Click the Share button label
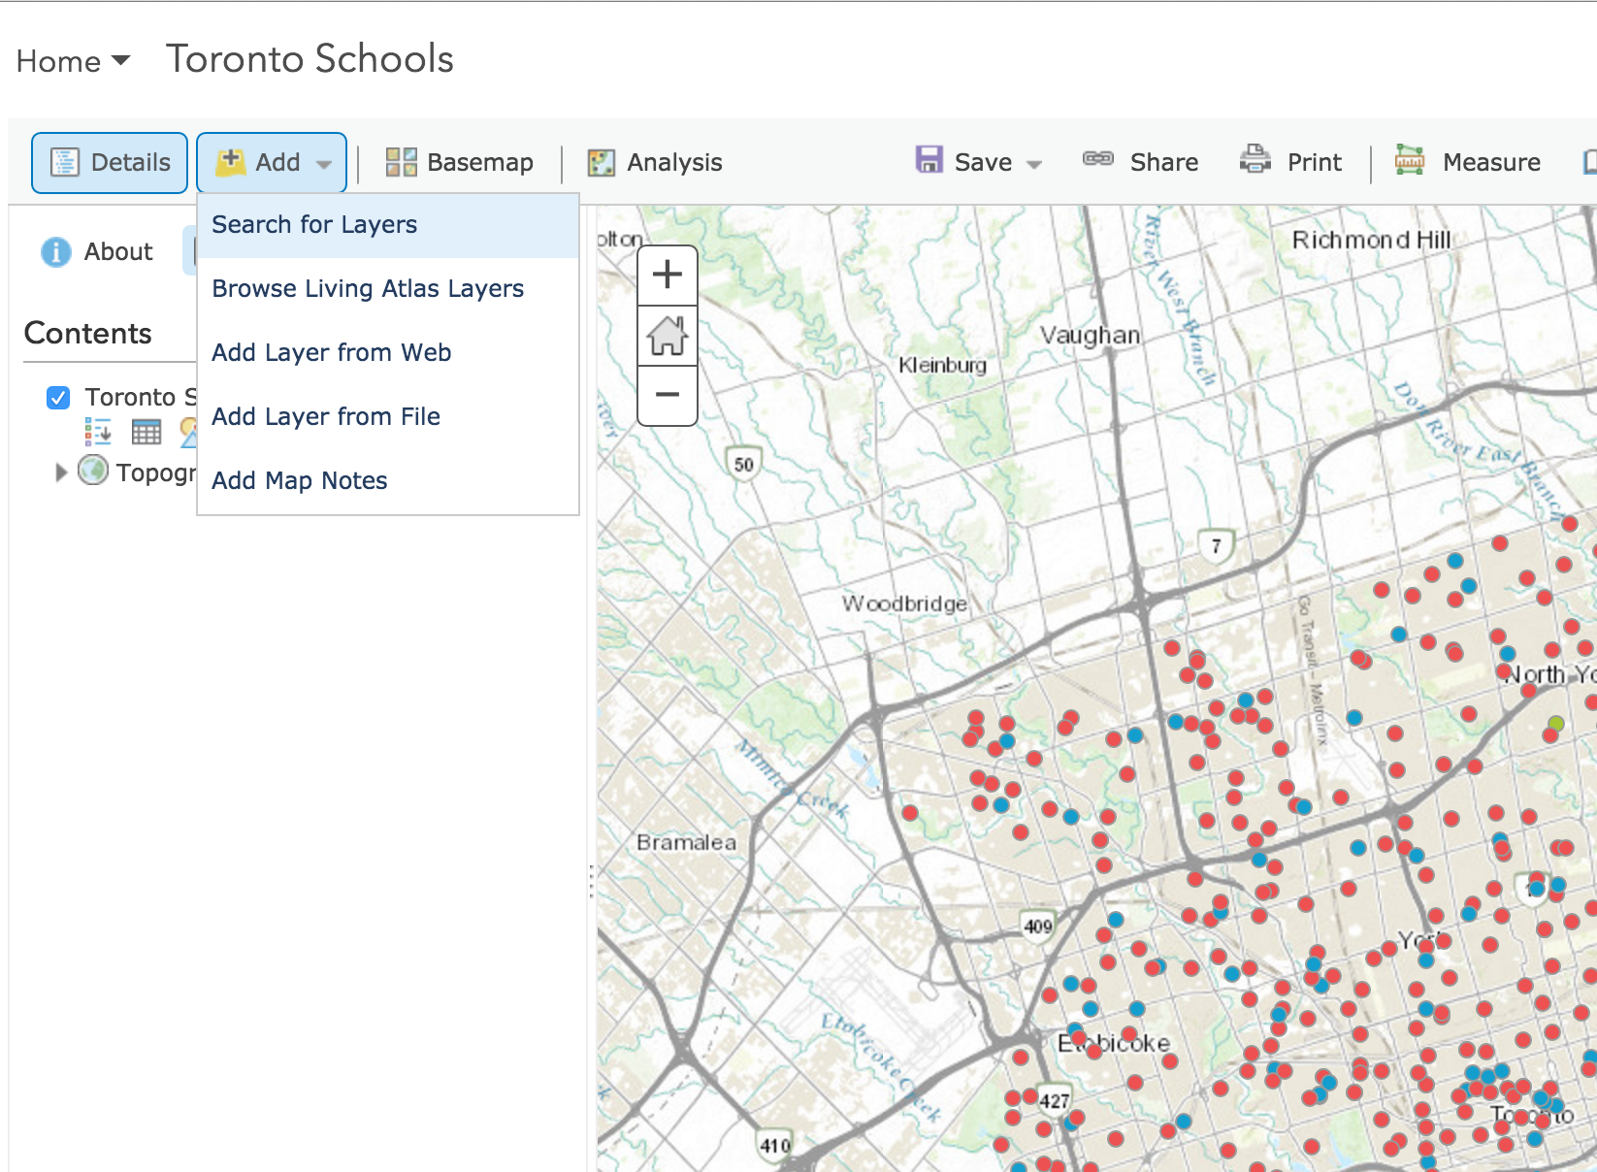Screen dimensions: 1597x1172 coord(1164,162)
